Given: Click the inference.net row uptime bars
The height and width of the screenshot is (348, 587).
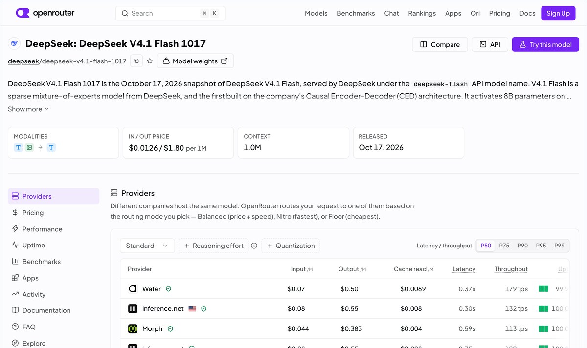Looking at the screenshot, I should 543,308.
